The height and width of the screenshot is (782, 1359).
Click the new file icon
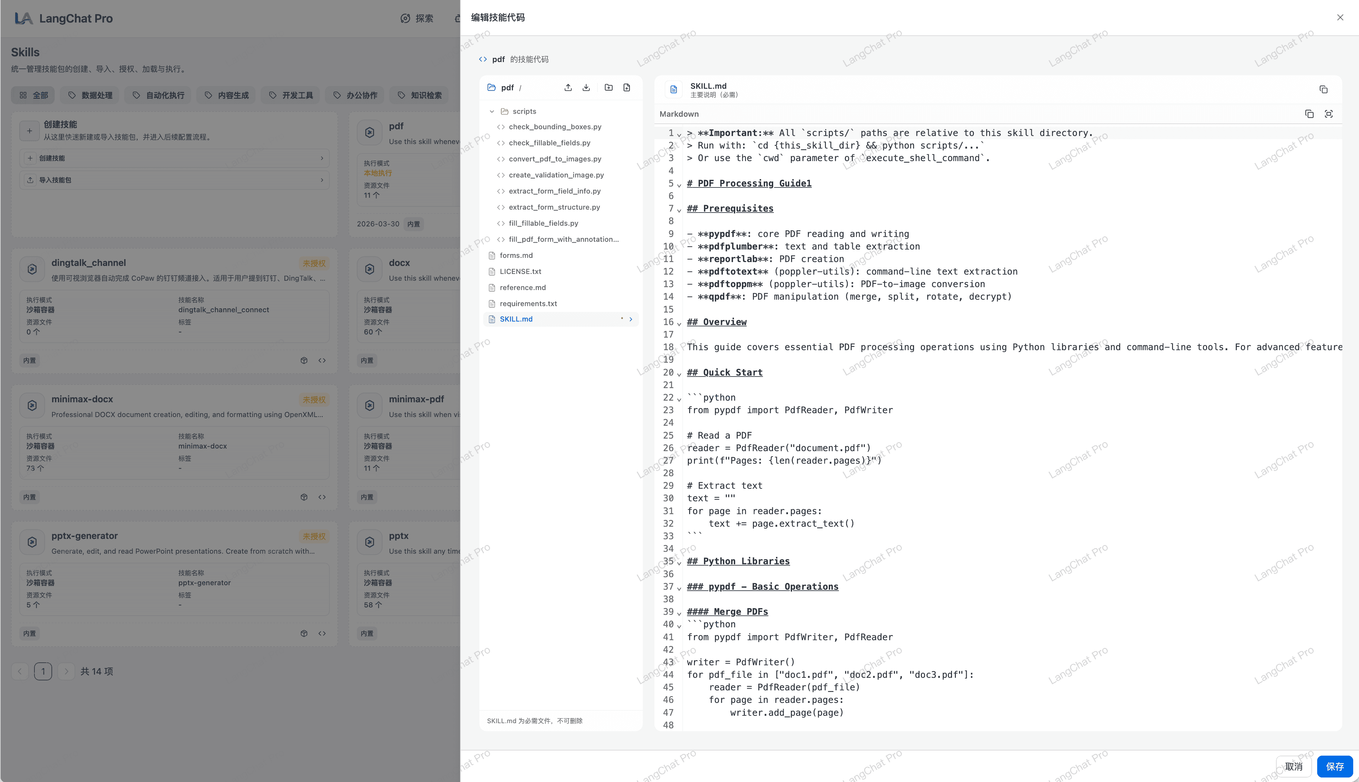pos(626,87)
